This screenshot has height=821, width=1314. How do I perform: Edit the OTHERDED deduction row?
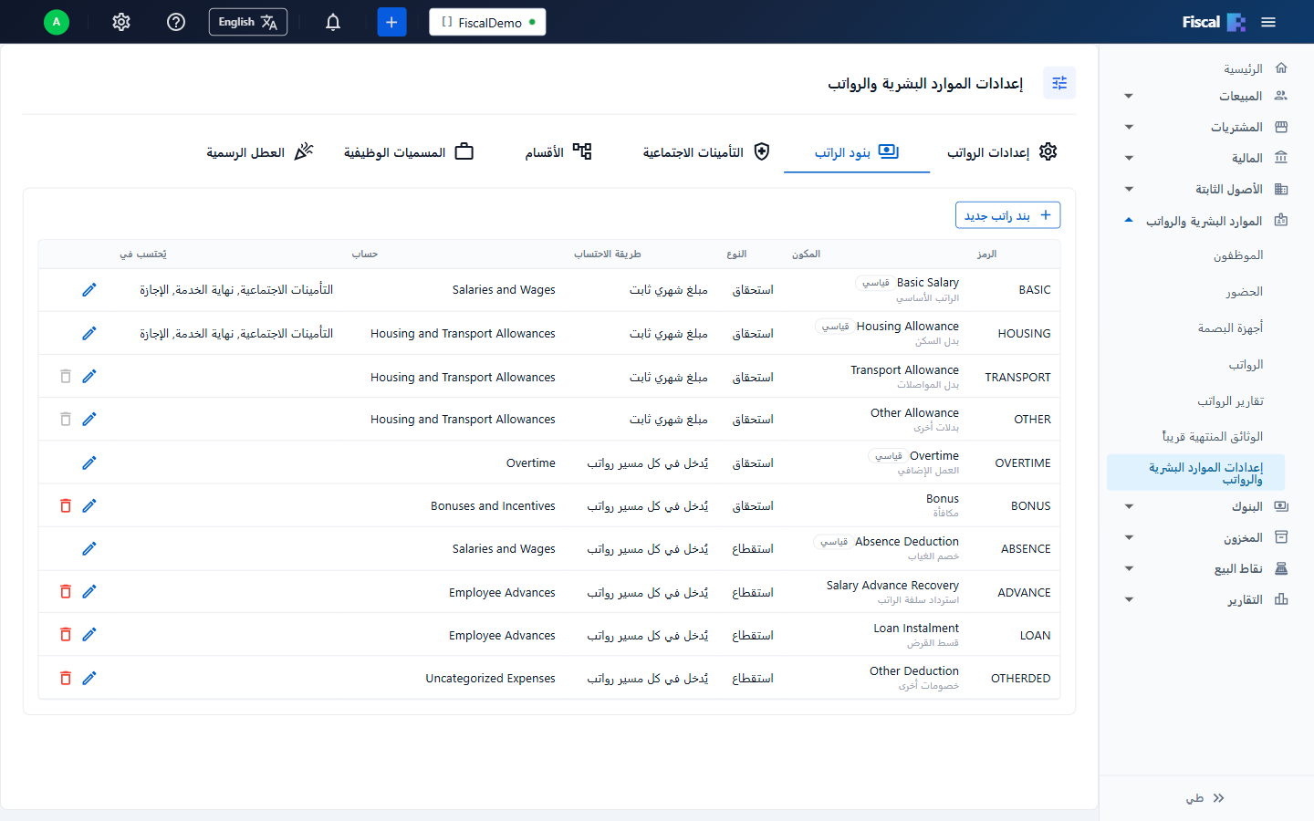coord(89,679)
